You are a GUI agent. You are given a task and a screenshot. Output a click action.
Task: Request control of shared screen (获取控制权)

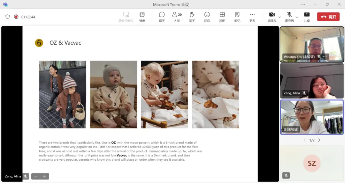coord(126,17)
